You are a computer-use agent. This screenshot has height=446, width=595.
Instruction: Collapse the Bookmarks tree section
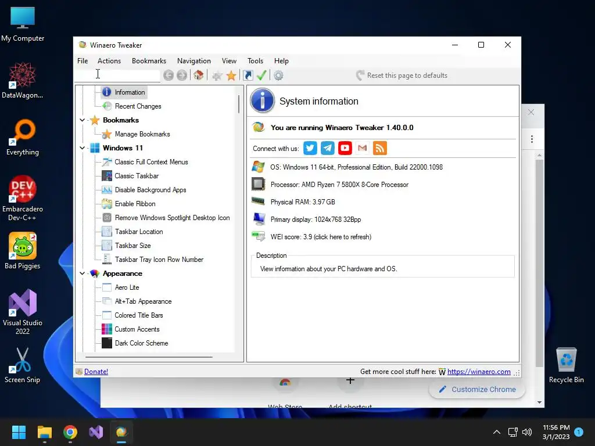82,120
